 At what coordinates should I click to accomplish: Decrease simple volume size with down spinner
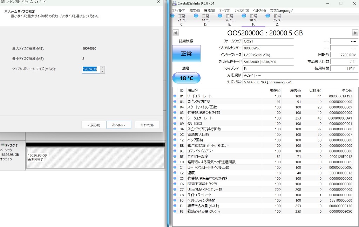click(102, 71)
